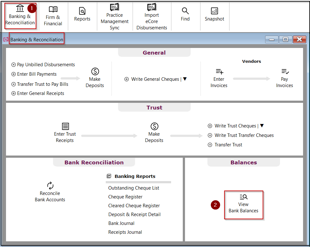View the Outstanding Cheque List report
310x247 pixels.
point(134,188)
